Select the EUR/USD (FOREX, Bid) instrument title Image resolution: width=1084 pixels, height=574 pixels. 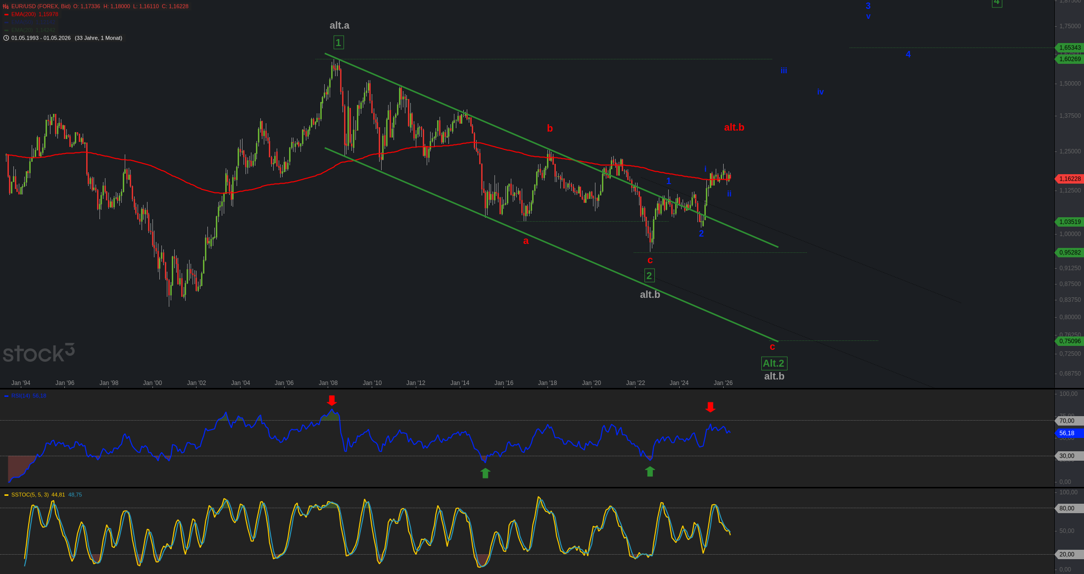point(41,6)
